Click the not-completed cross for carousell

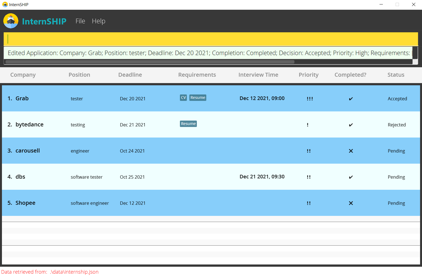(x=351, y=151)
